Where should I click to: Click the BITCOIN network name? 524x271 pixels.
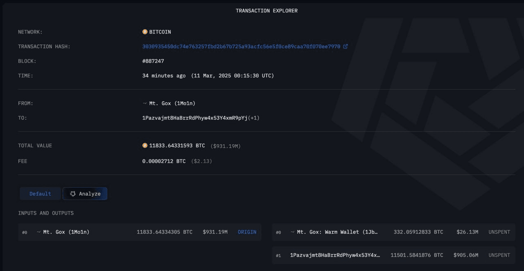(x=160, y=32)
